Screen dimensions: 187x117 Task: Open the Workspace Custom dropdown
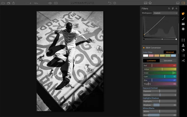(x=165, y=13)
